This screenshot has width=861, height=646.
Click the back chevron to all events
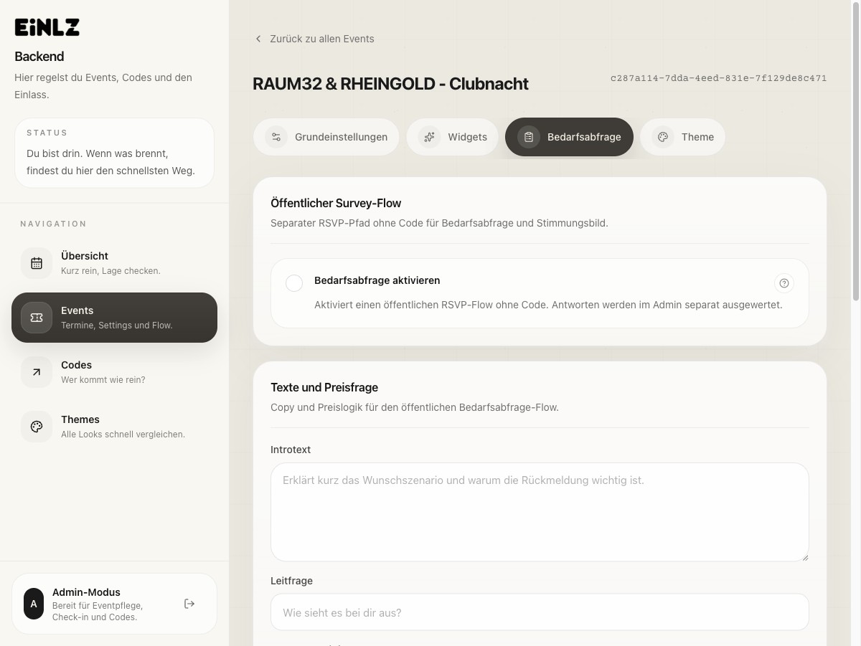click(258, 39)
